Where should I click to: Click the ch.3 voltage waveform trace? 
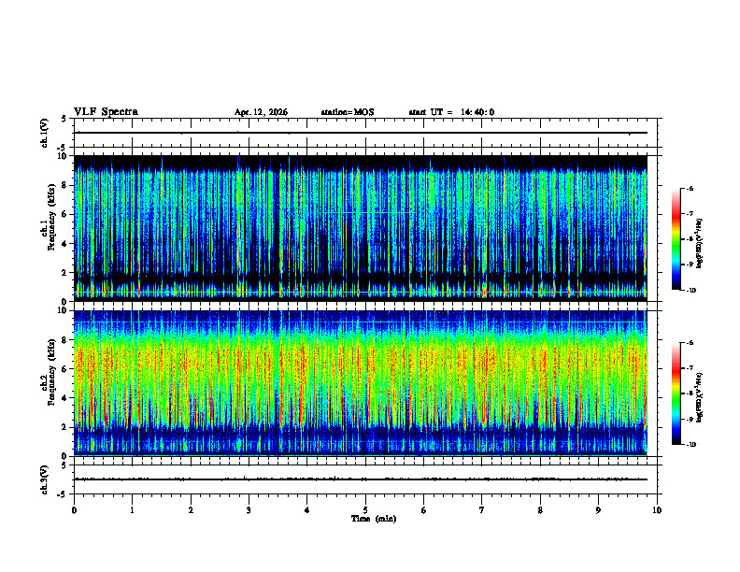[x=361, y=479]
